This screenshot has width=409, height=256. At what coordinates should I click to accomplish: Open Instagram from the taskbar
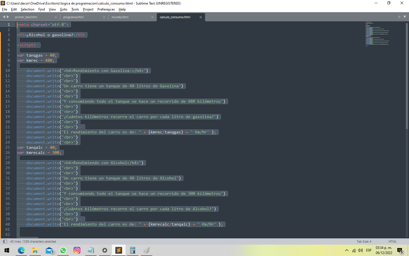[77, 250]
